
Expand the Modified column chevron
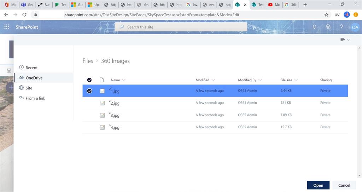point(213,80)
